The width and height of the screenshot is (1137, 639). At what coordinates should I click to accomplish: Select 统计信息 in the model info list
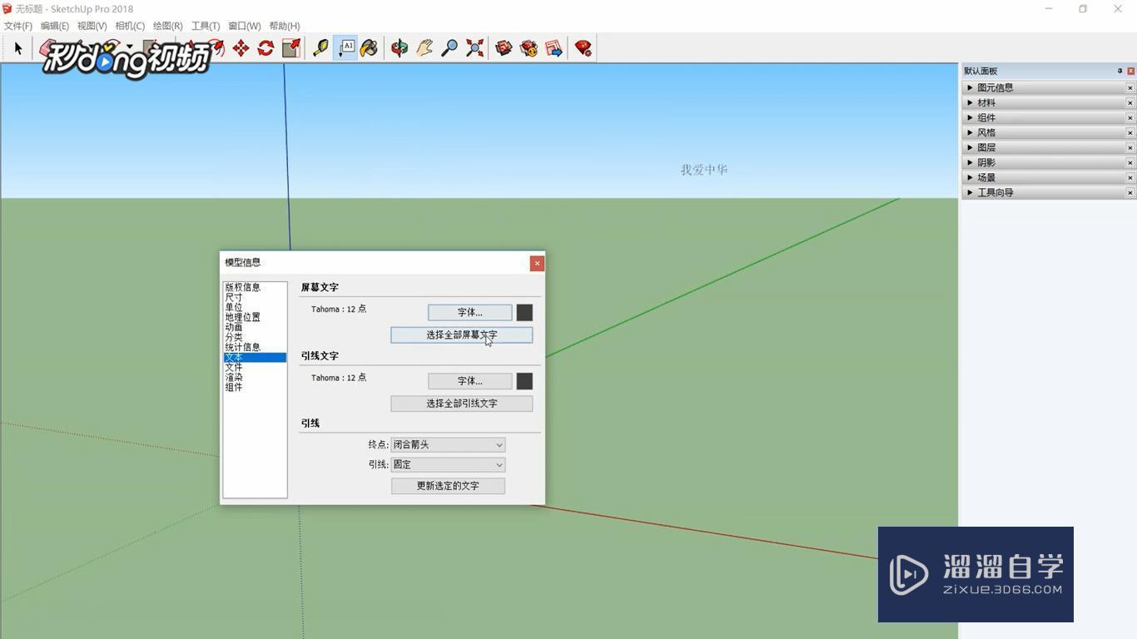tap(243, 347)
